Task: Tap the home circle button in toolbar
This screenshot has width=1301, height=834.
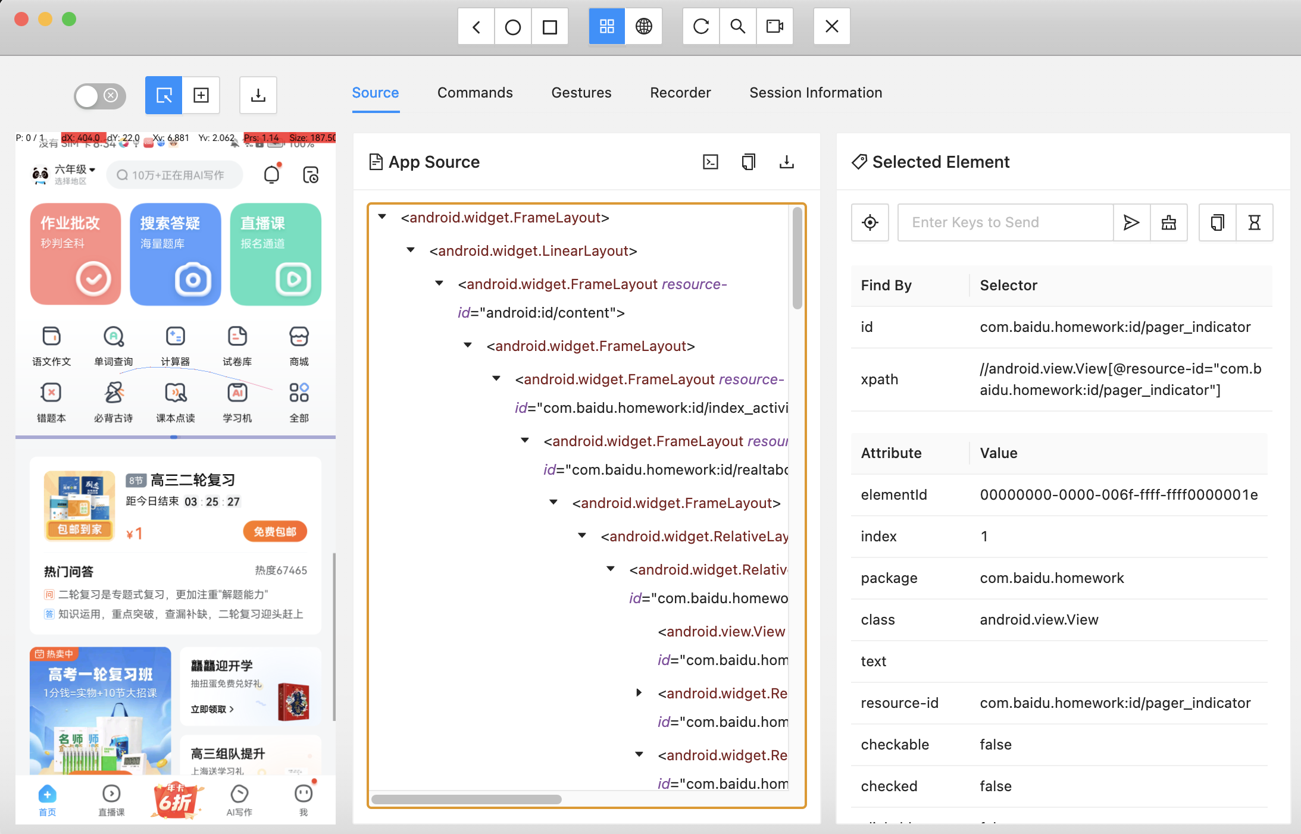Action: pos(512,26)
